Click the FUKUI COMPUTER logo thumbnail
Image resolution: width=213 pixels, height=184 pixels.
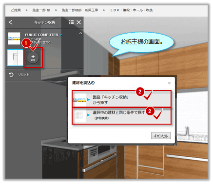point(14,38)
